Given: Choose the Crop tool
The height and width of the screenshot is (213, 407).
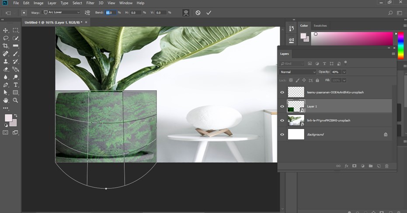Looking at the screenshot, I should coord(6,46).
